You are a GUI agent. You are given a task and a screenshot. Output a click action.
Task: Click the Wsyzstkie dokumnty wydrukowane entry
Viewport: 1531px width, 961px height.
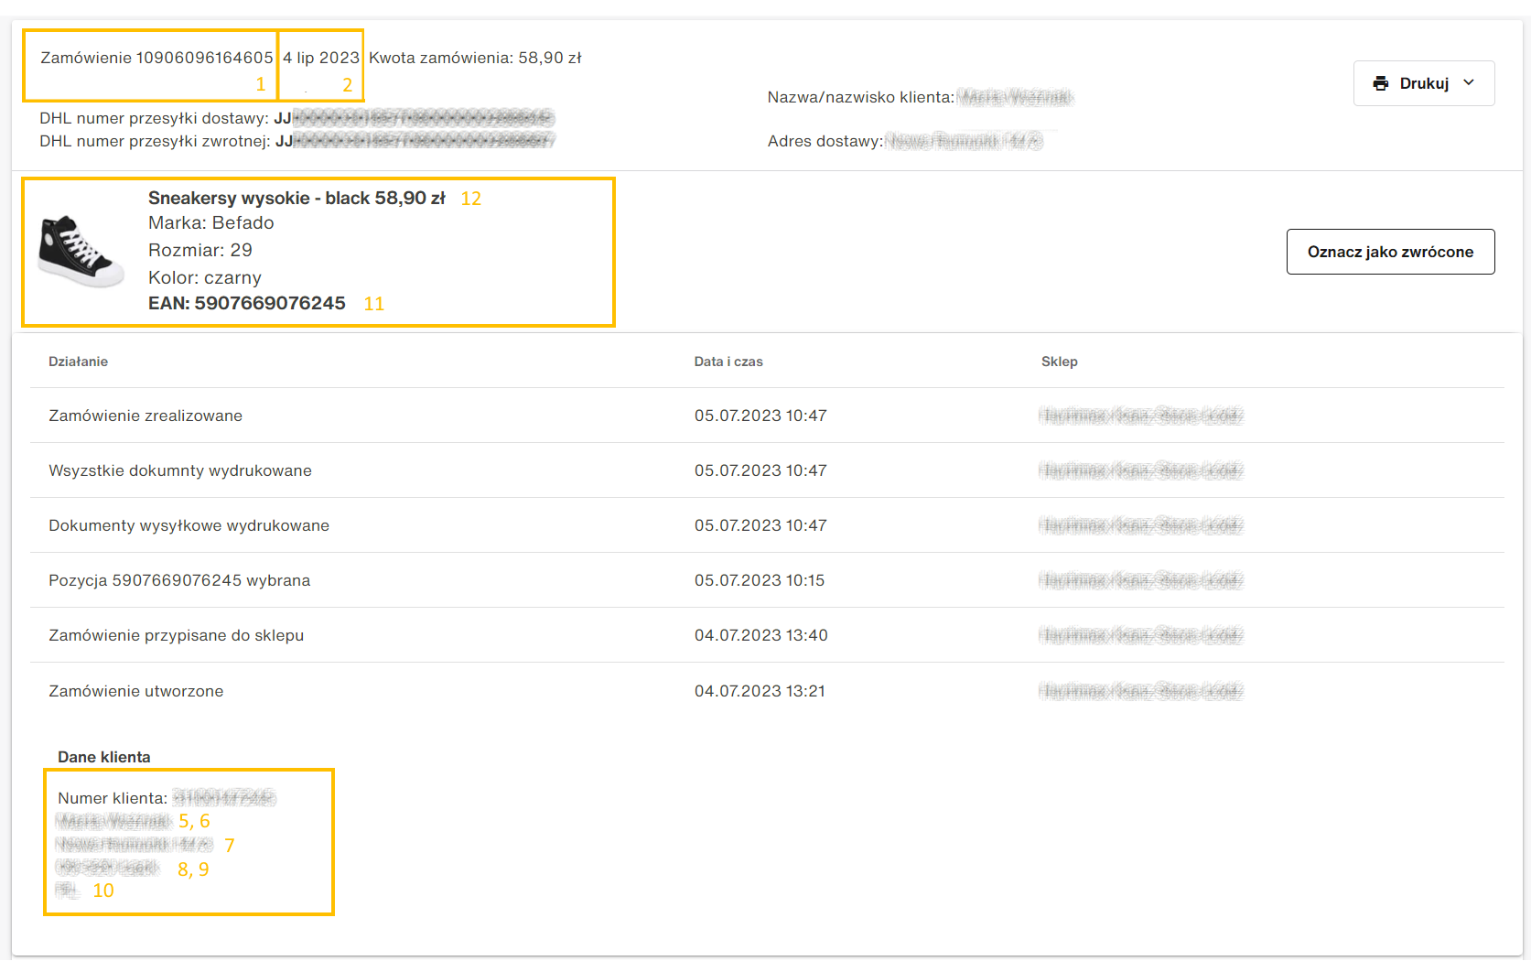click(180, 470)
